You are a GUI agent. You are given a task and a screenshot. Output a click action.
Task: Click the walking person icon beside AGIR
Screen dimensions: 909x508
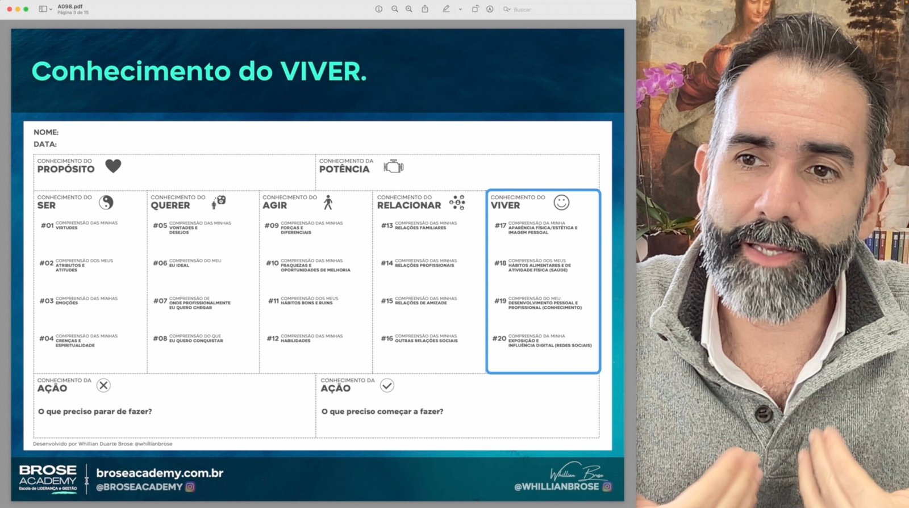328,202
